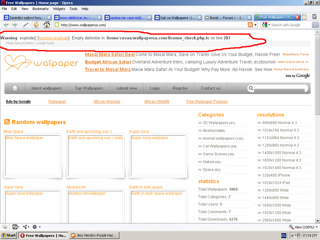Toggle panels icon in status bar
This screenshot has width=320, height=240.
[x=5, y=227]
